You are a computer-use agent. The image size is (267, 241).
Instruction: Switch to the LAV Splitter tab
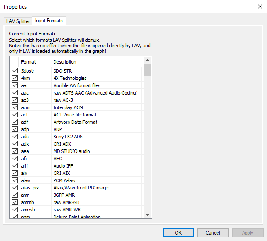pyautogui.click(x=18, y=21)
